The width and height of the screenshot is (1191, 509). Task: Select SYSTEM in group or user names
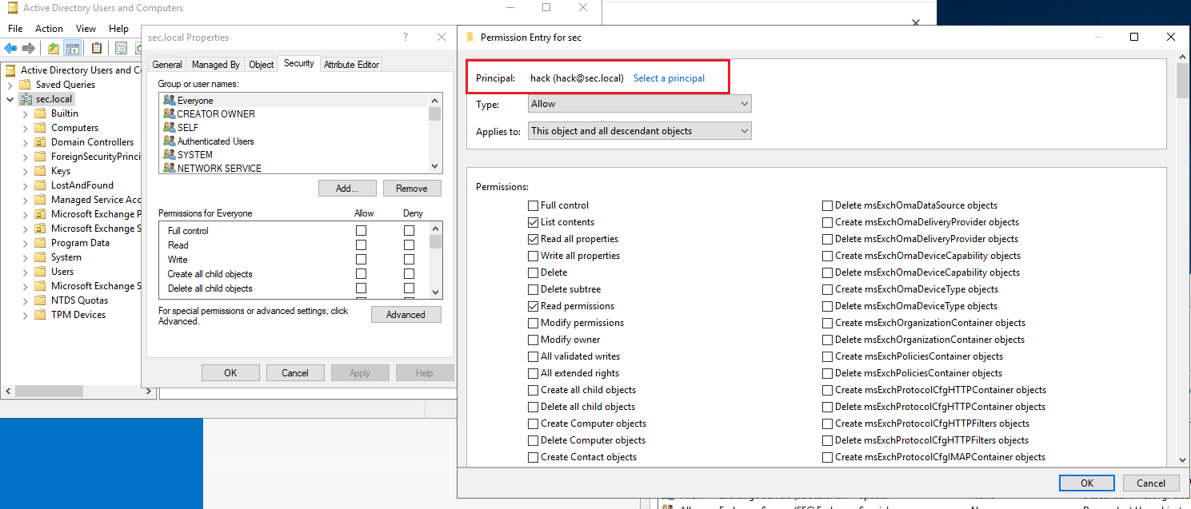click(194, 155)
